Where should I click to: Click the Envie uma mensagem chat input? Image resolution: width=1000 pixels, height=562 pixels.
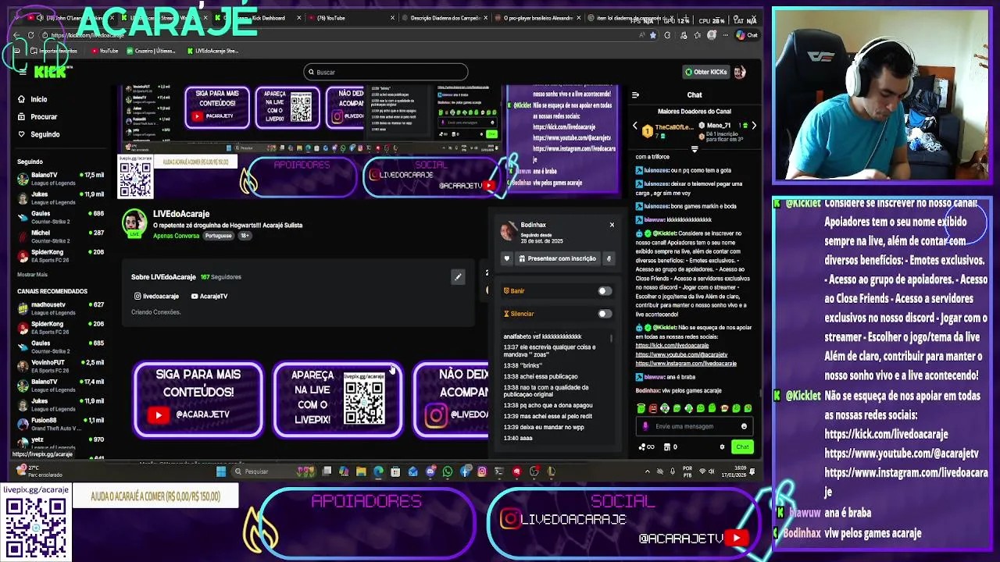click(x=694, y=426)
